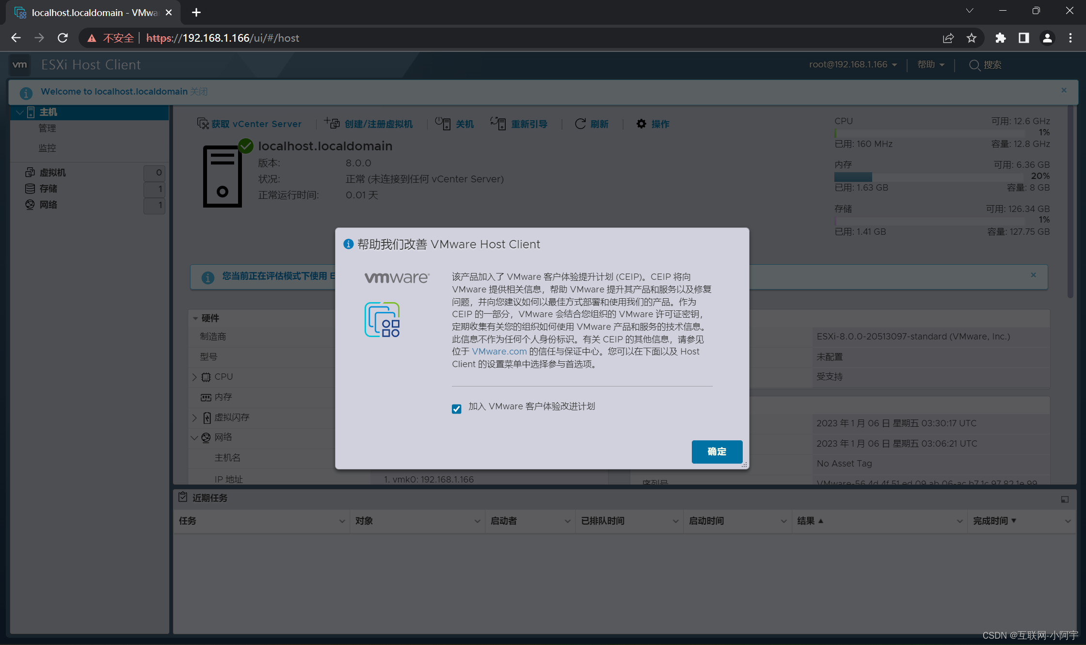Open root@192.168.1.166 user dropdown

(852, 64)
